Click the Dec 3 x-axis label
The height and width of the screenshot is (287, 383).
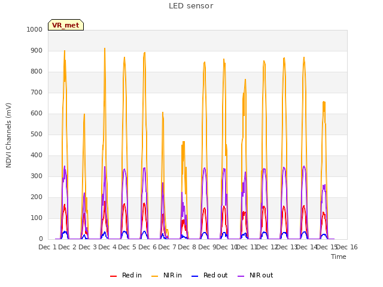point(87,247)
